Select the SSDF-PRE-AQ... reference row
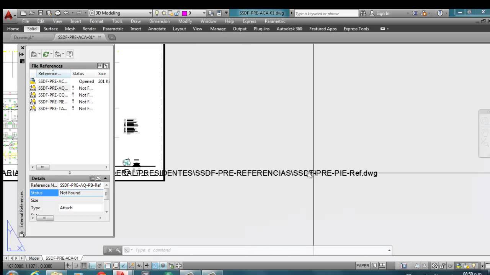490x275 pixels. point(70,88)
